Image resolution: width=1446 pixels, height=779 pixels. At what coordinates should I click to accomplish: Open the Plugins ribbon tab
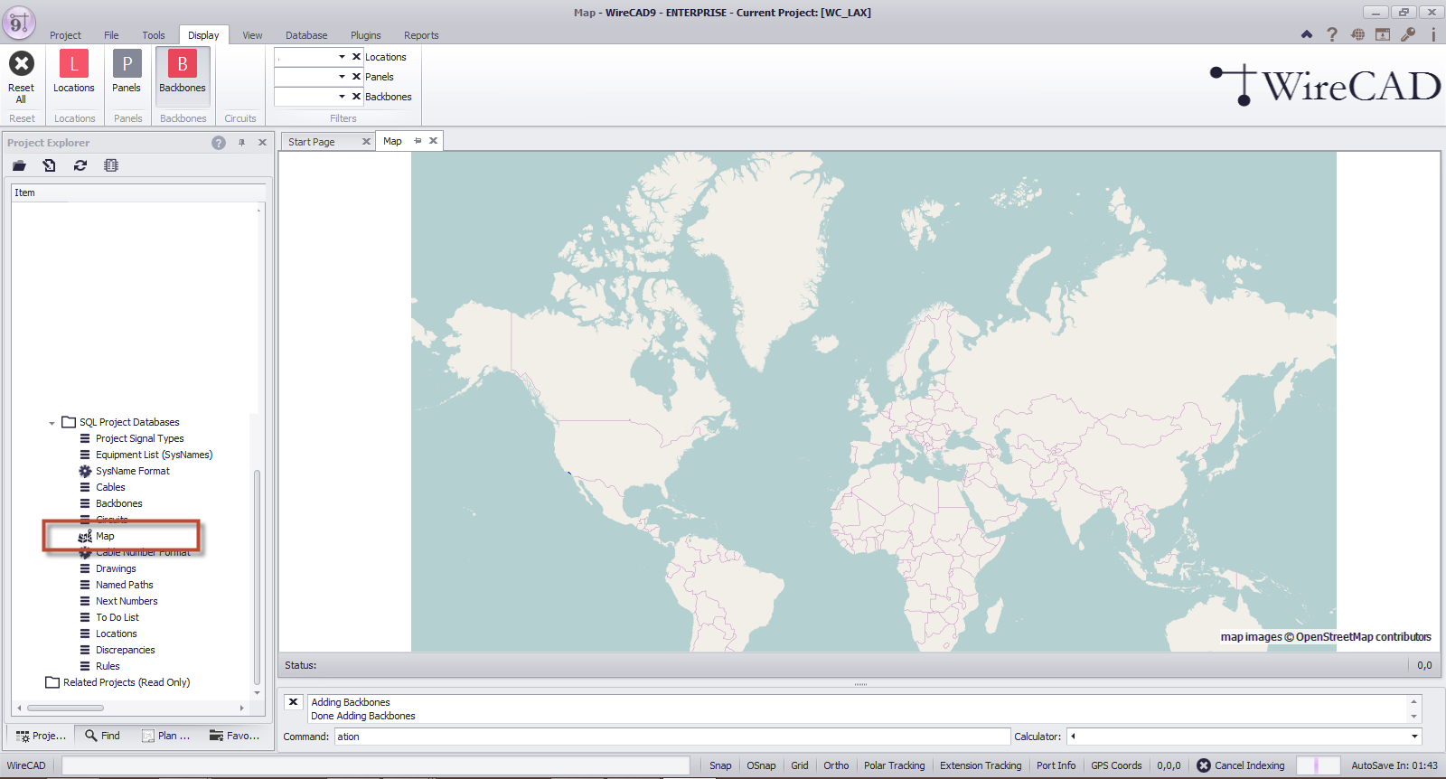(366, 35)
